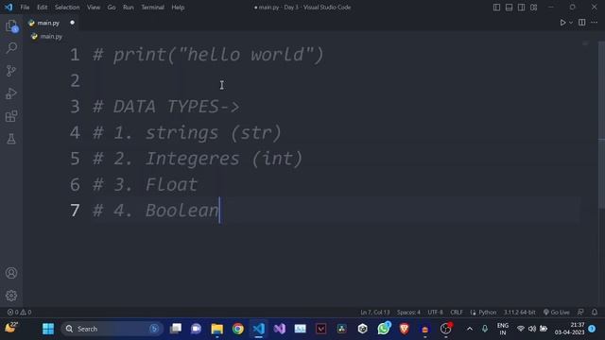Click the Float comment on line 6

point(145,185)
